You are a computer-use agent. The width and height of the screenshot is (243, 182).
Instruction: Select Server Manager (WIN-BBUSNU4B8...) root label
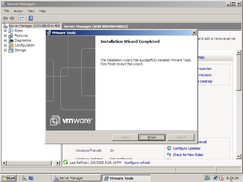click(x=34, y=26)
